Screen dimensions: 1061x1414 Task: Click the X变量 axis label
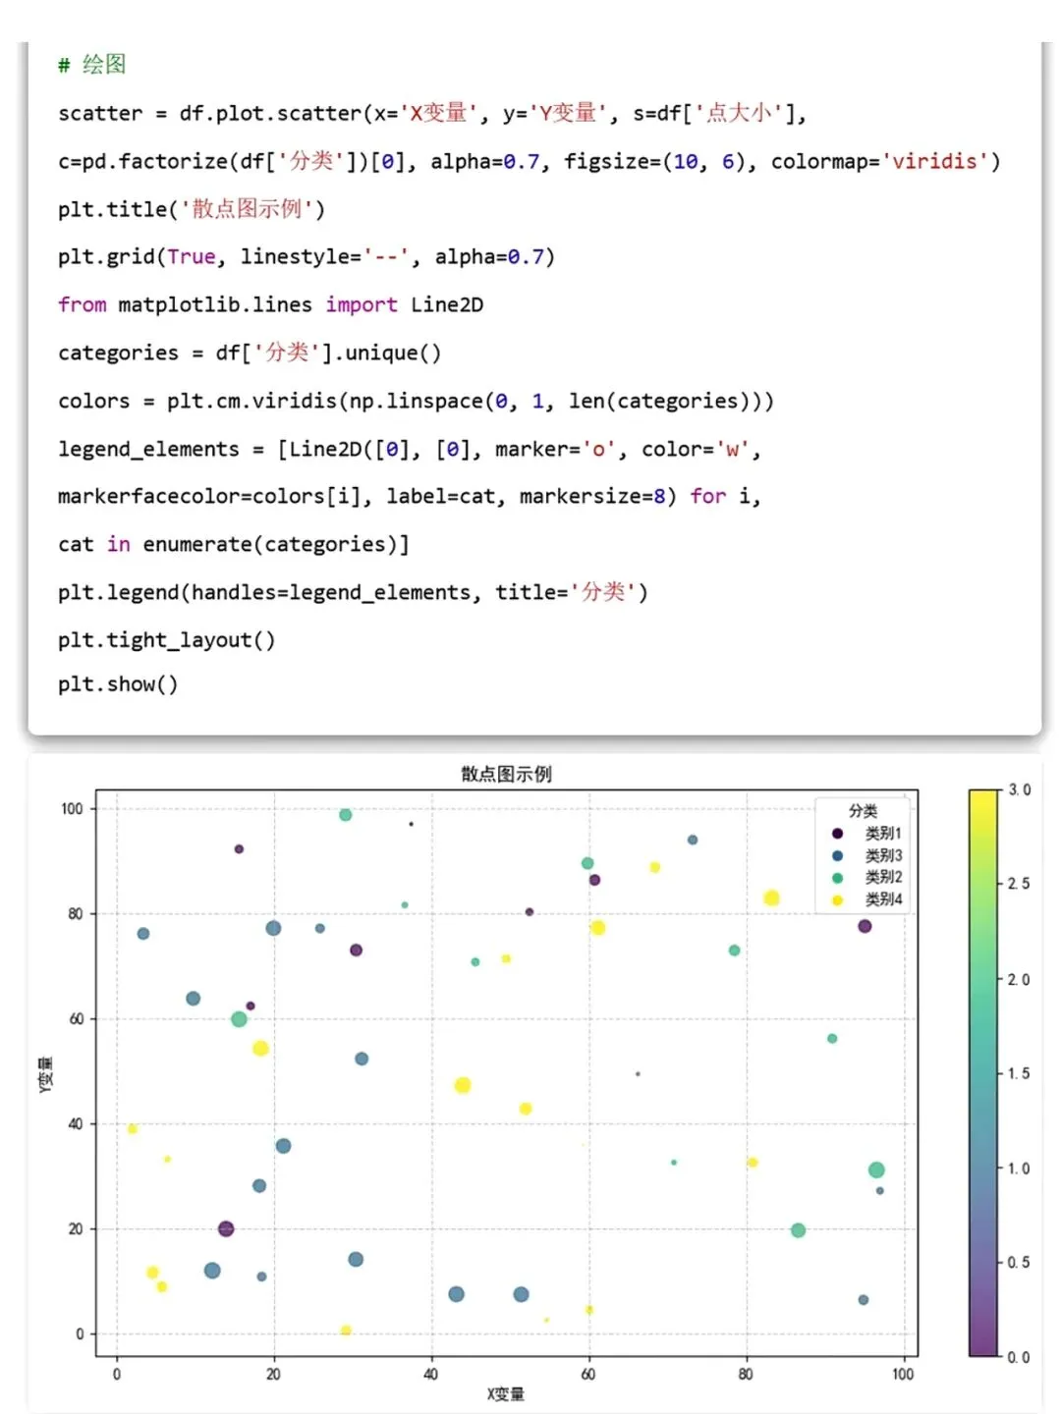(x=506, y=1394)
